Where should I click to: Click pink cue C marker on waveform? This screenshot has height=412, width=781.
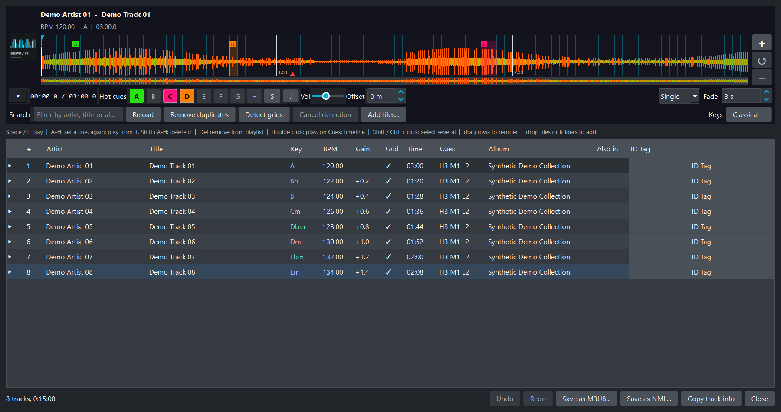484,44
